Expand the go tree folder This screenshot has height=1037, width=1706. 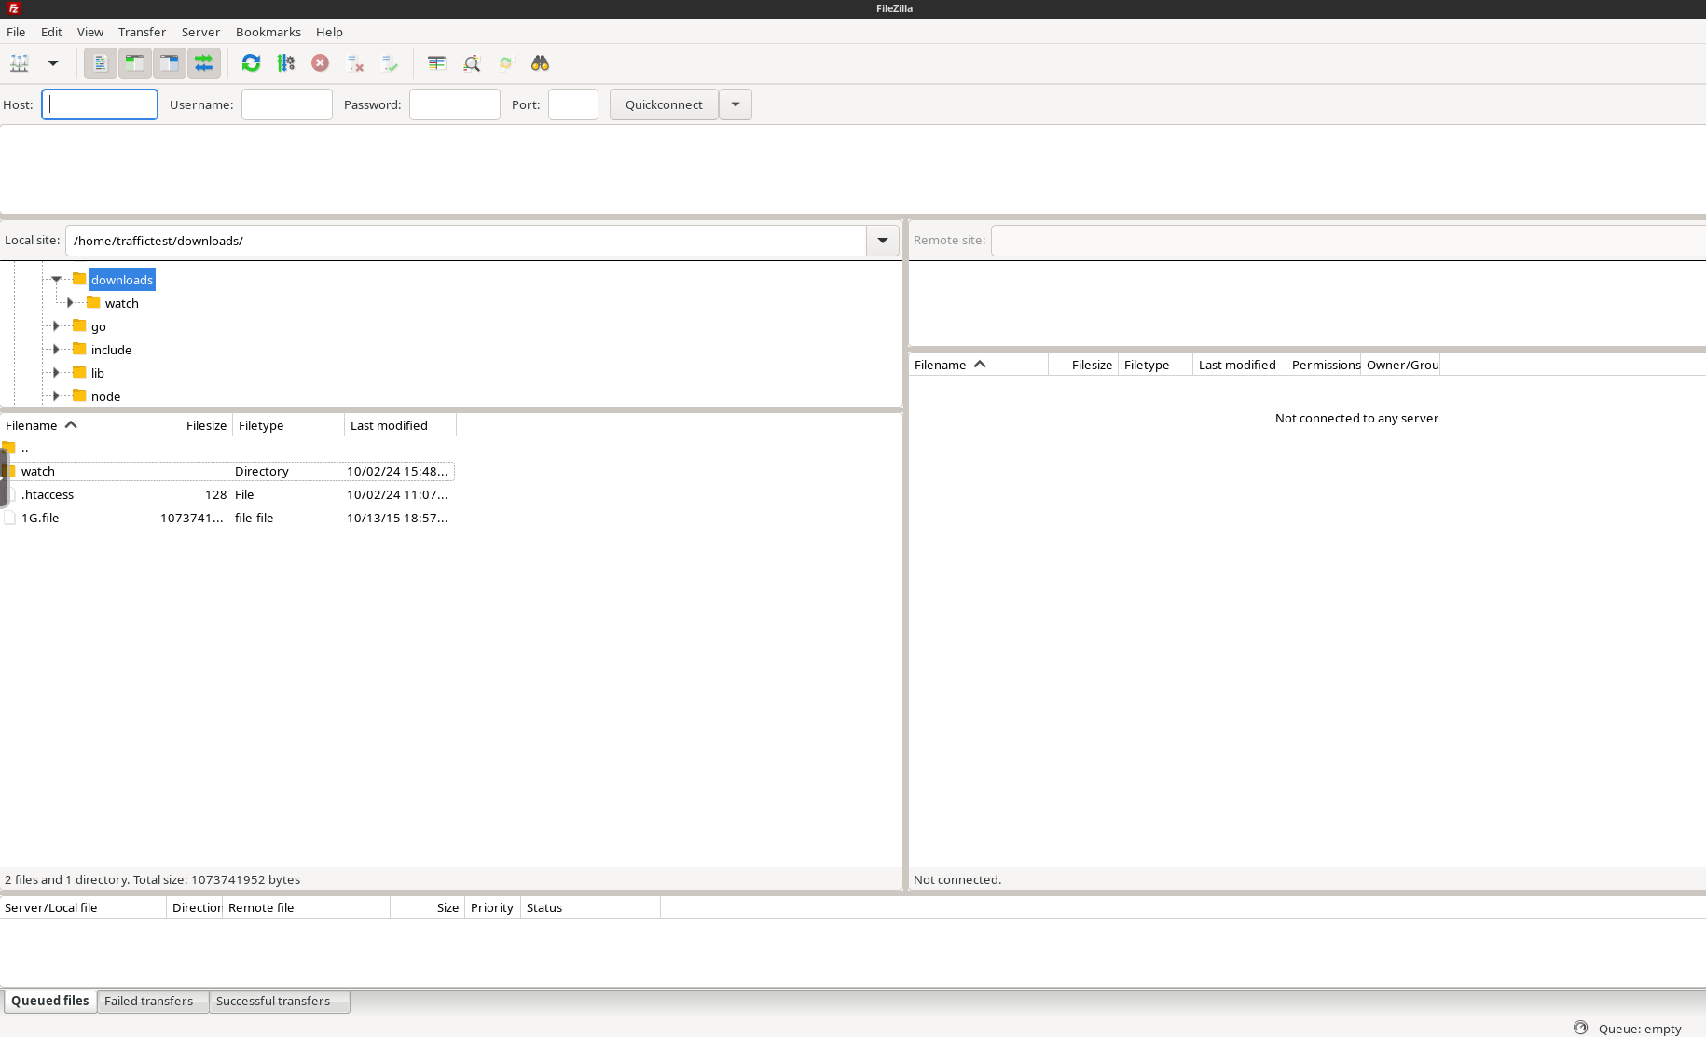[56, 325]
